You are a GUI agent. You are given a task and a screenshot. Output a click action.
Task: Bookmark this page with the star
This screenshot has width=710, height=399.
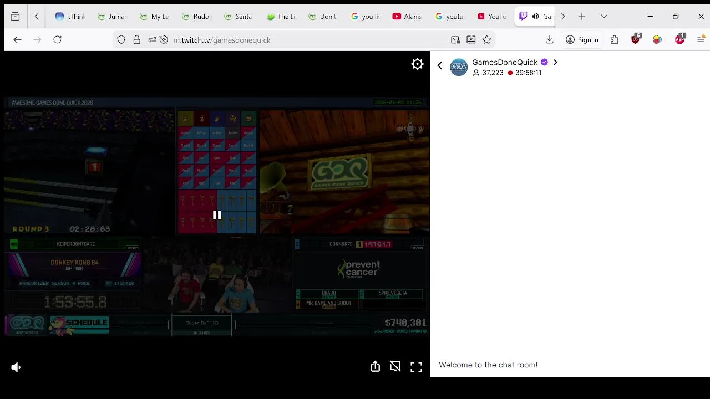(486, 40)
